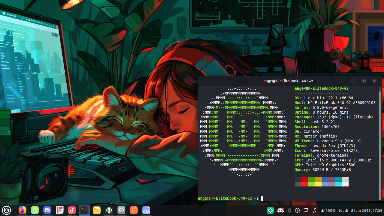Open the update info tray icon

297,210
